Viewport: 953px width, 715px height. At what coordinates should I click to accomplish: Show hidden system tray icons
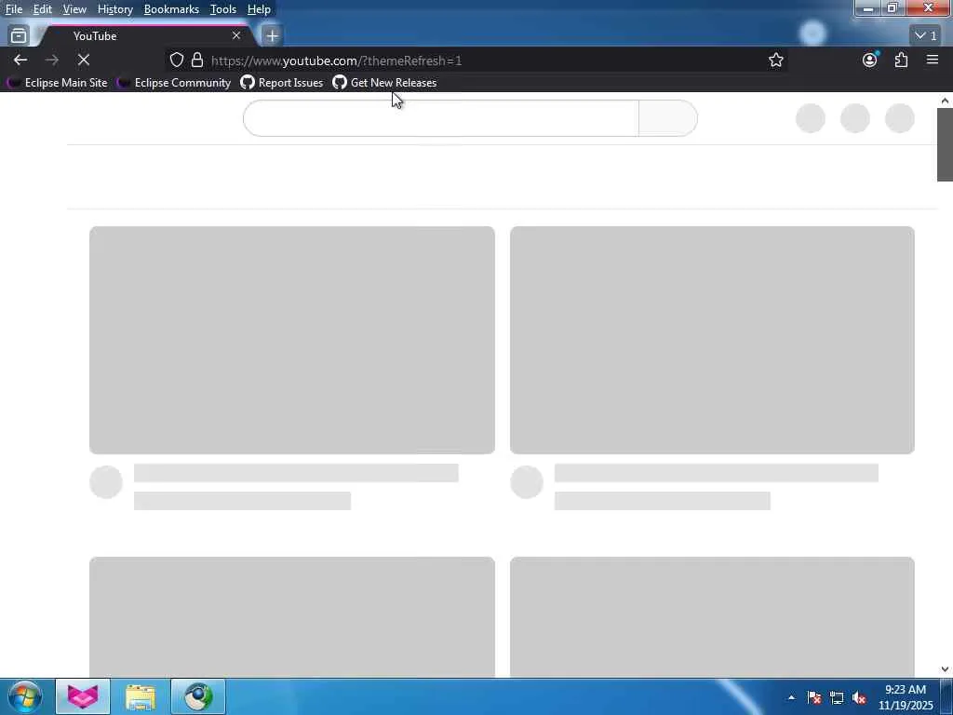pos(791,697)
